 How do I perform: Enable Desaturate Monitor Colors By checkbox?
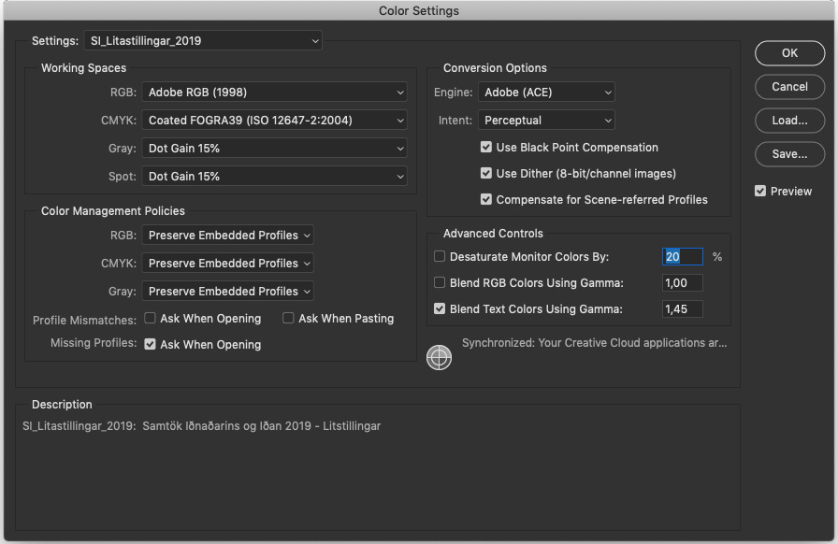point(440,256)
